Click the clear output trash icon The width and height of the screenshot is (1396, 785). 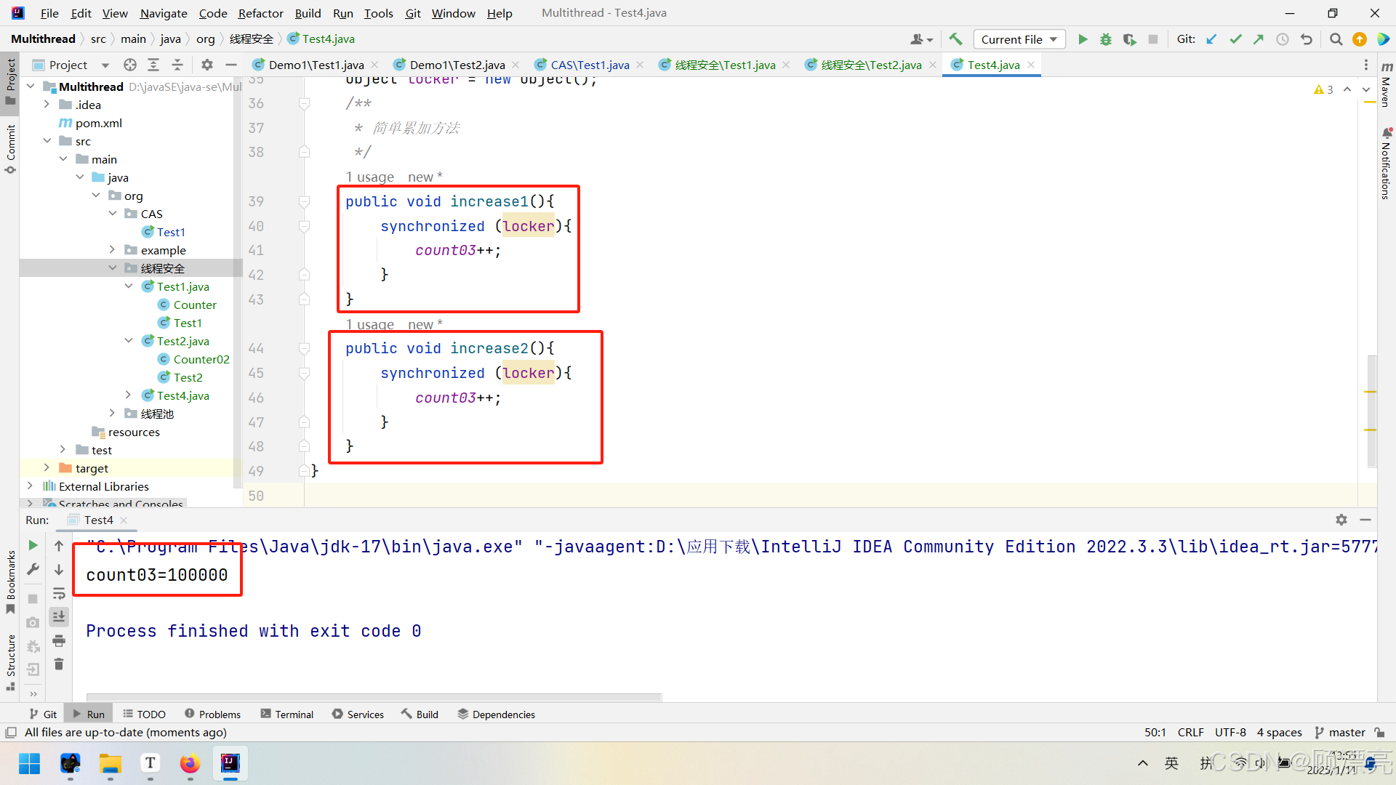[59, 664]
